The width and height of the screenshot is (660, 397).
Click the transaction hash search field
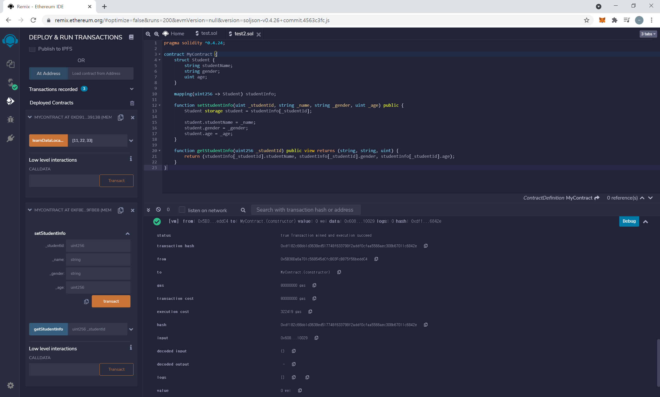coord(306,210)
